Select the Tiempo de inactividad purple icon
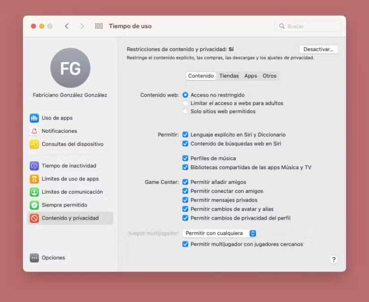Viewport: 369px width, 302px height. (34, 166)
